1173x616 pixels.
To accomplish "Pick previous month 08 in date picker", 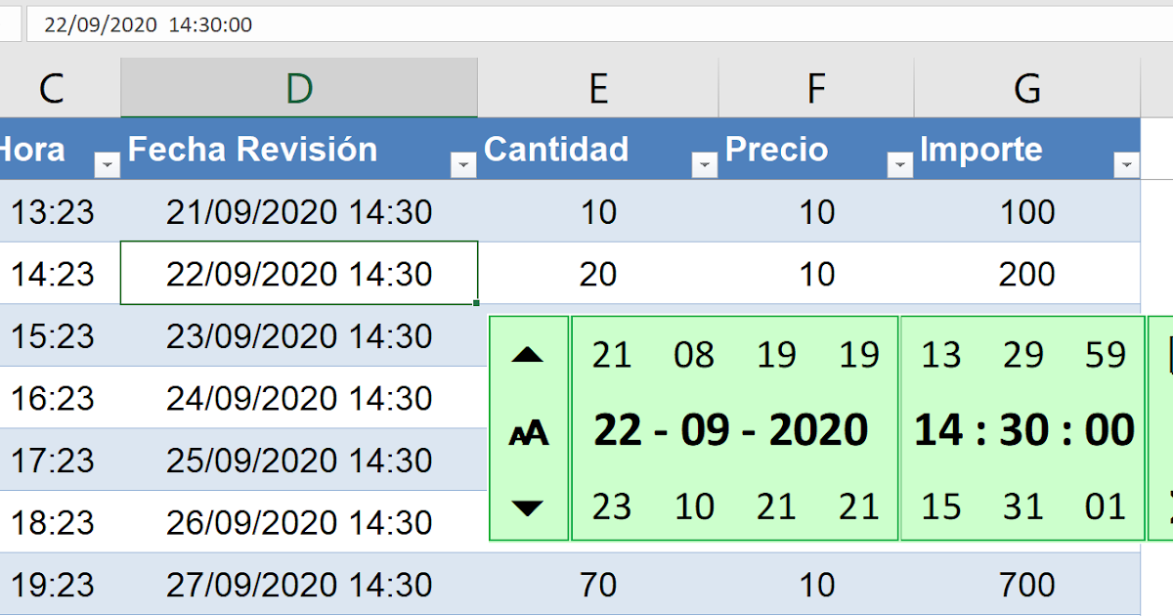I will [694, 355].
